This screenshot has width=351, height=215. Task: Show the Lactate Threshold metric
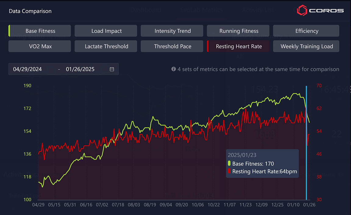(106, 46)
